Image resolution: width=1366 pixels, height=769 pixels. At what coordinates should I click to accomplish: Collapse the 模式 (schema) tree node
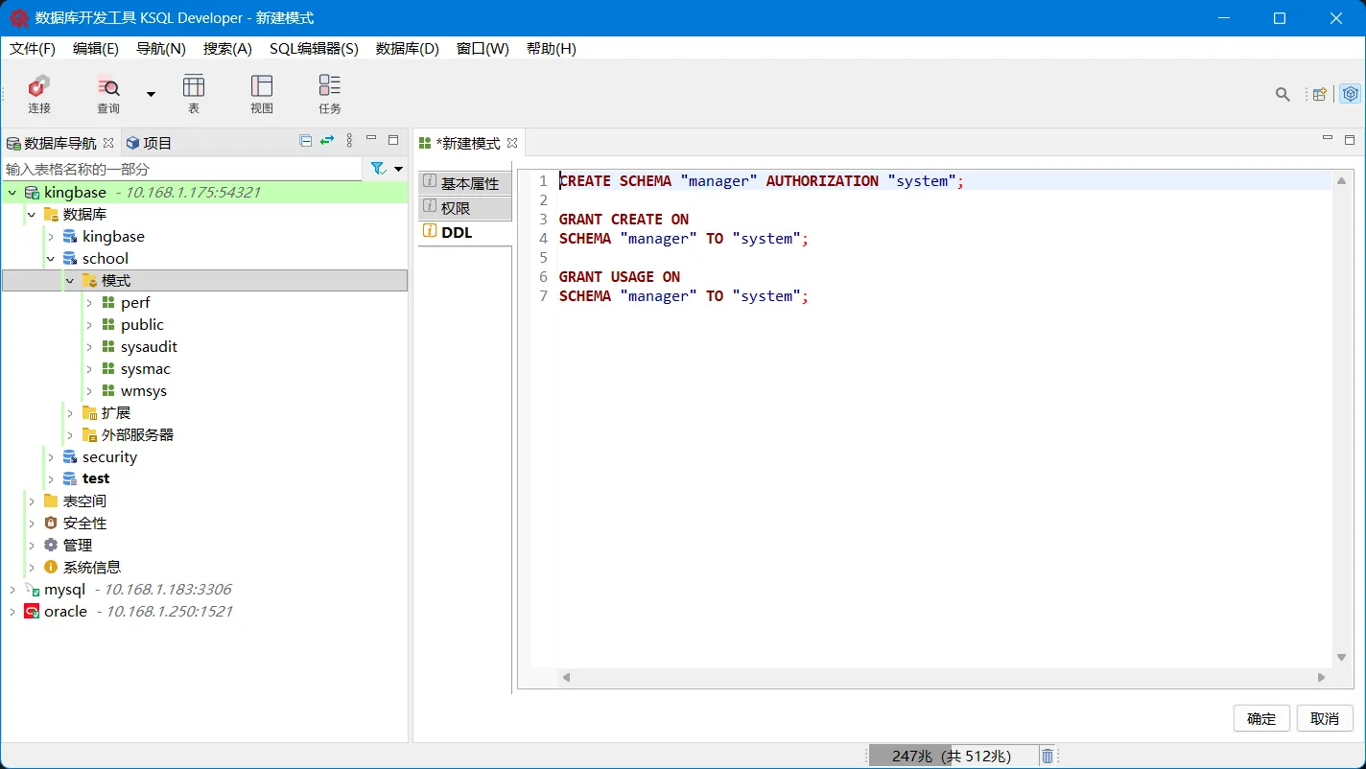pos(69,280)
